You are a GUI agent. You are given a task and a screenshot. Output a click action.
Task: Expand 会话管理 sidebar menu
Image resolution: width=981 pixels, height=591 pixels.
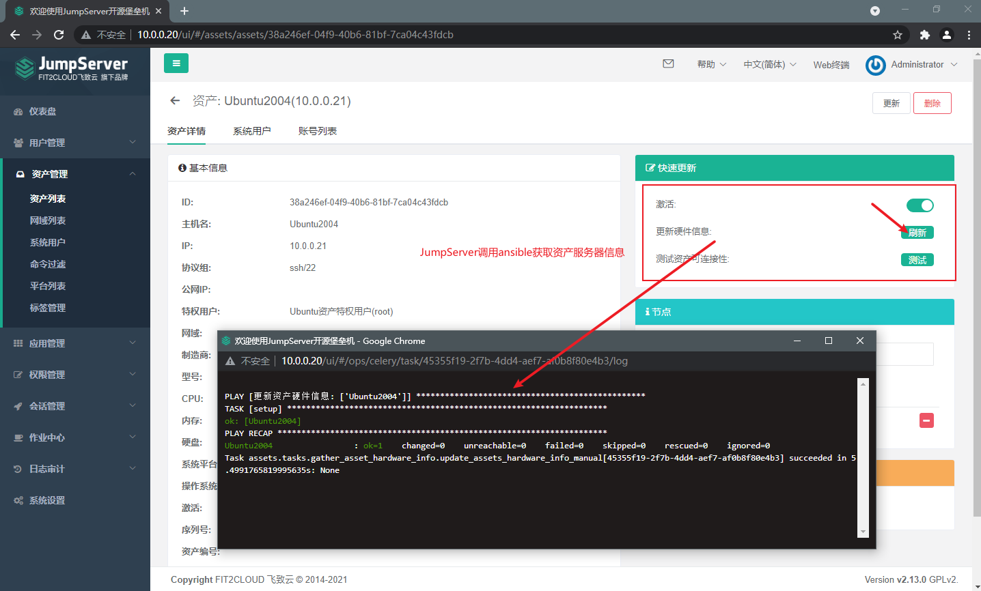(75, 406)
